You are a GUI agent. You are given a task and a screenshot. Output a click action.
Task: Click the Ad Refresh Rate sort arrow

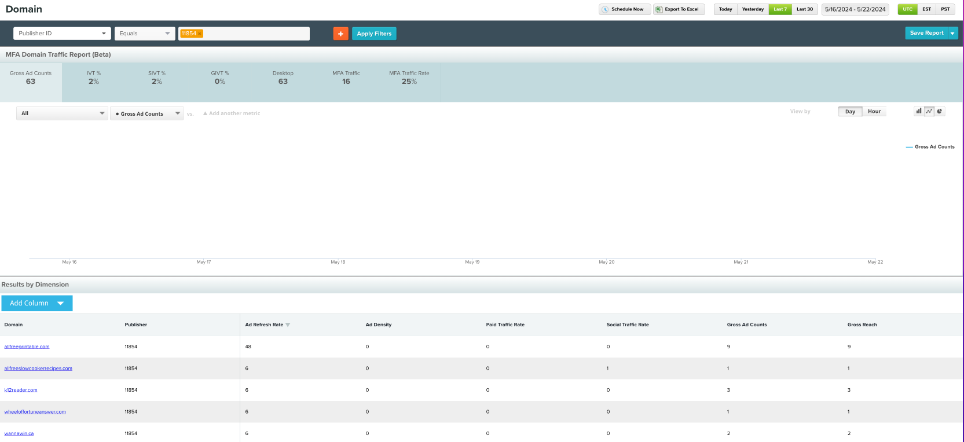pos(288,325)
